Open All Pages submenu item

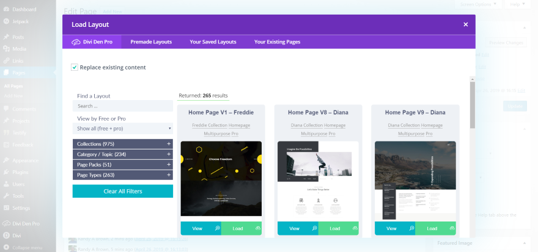[13, 86]
